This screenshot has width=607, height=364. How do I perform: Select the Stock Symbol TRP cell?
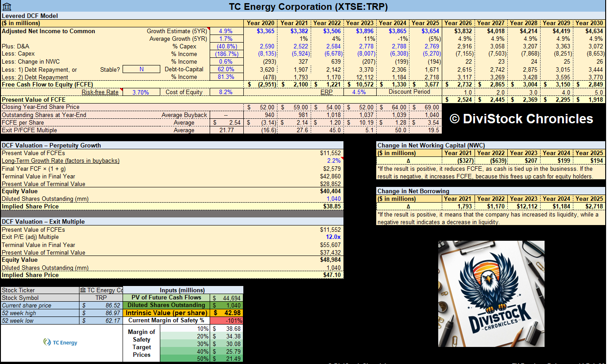coord(101,298)
